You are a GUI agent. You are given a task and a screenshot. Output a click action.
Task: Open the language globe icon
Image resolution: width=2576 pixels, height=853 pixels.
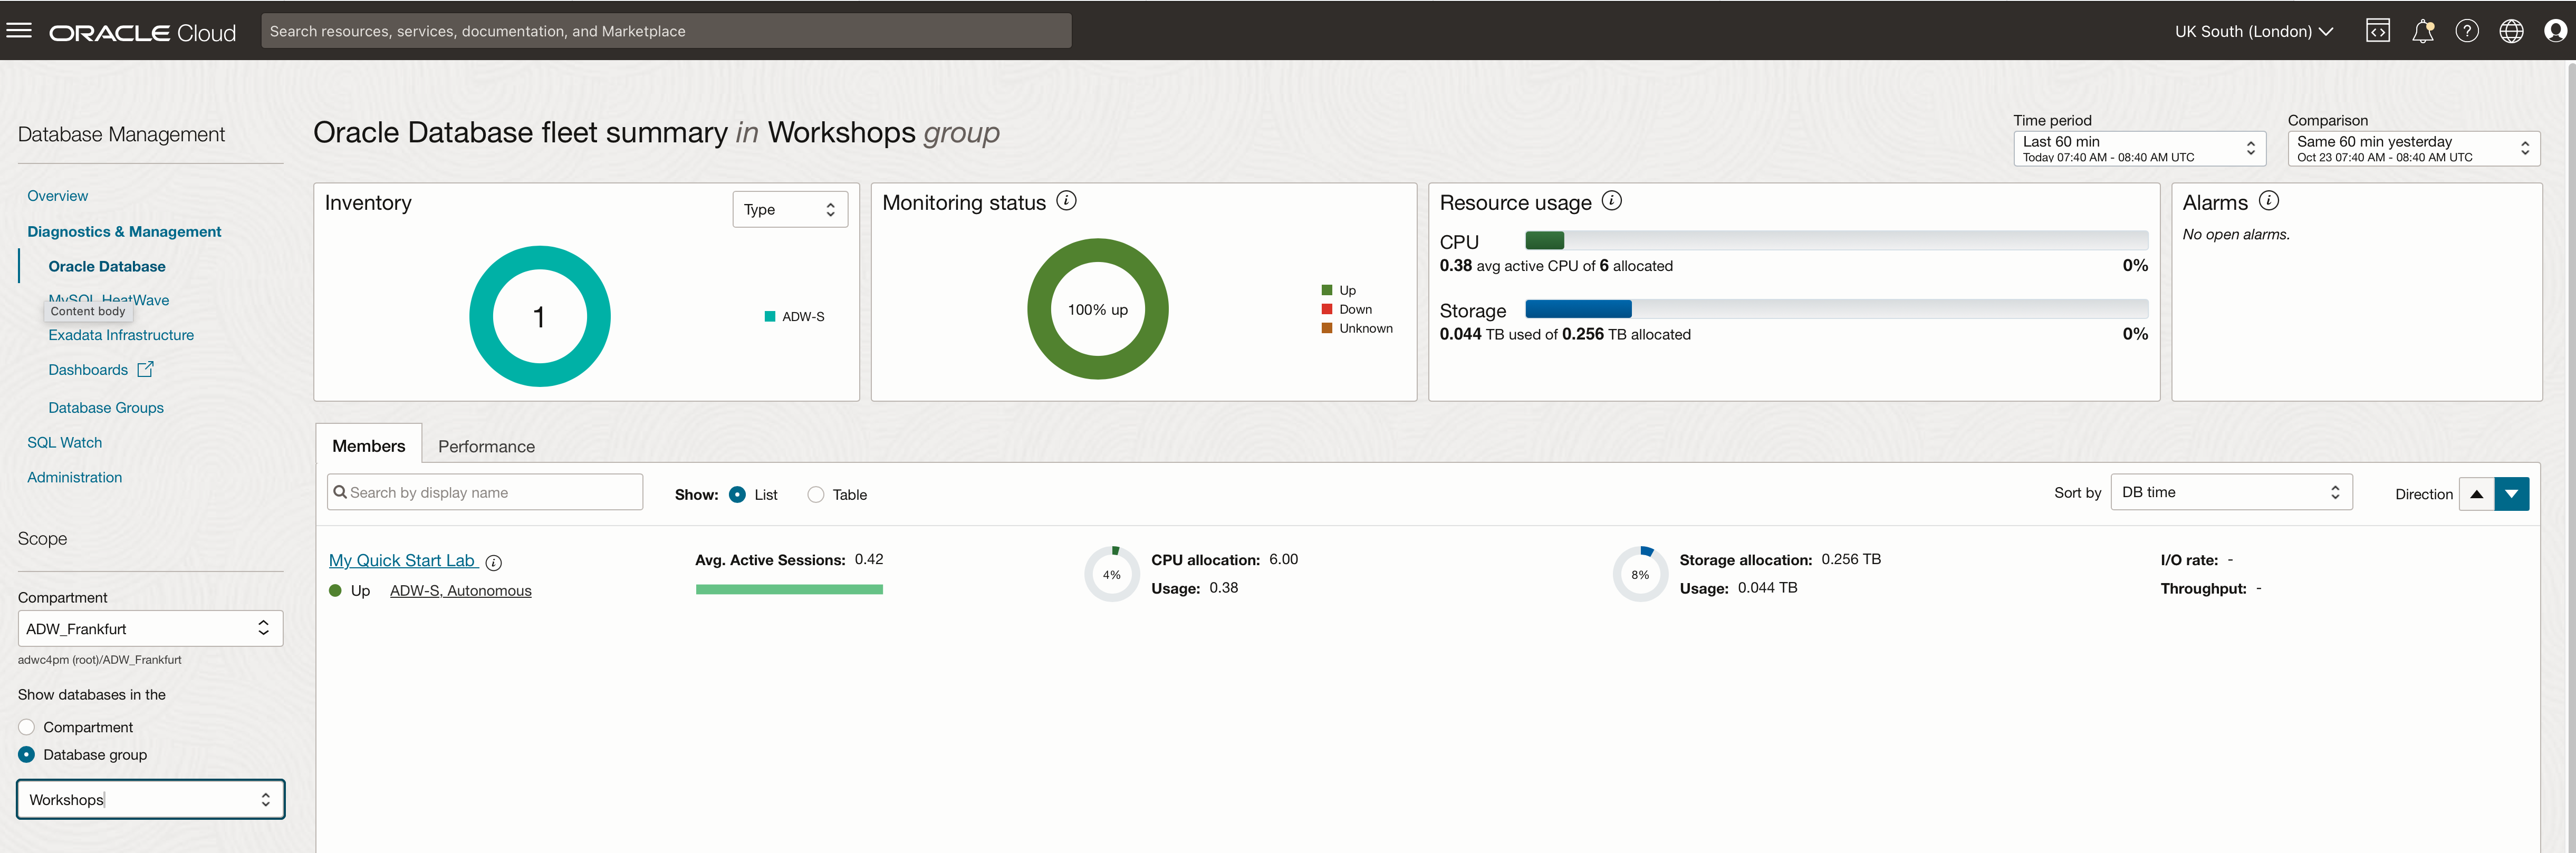pos(2511,31)
